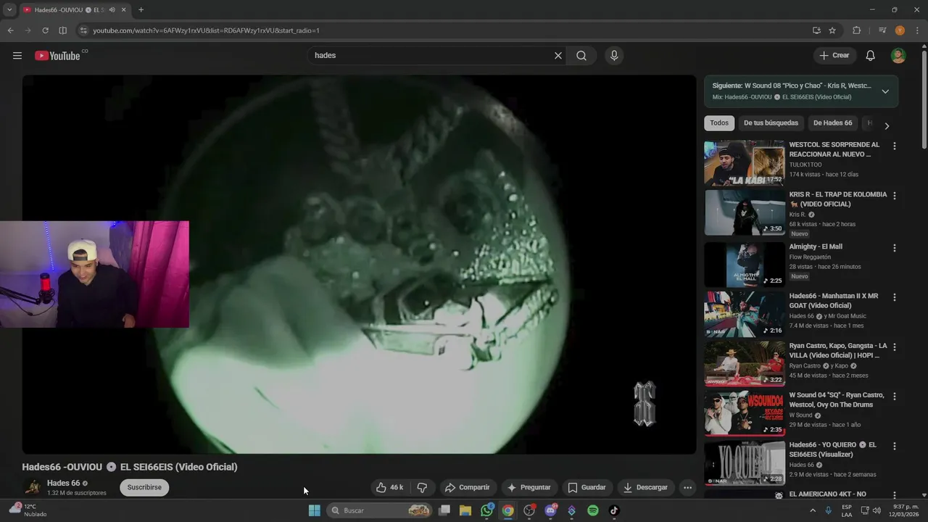Open Hades66 - YO QUIERO thumbnail
This screenshot has height=522, width=928.
(745, 463)
